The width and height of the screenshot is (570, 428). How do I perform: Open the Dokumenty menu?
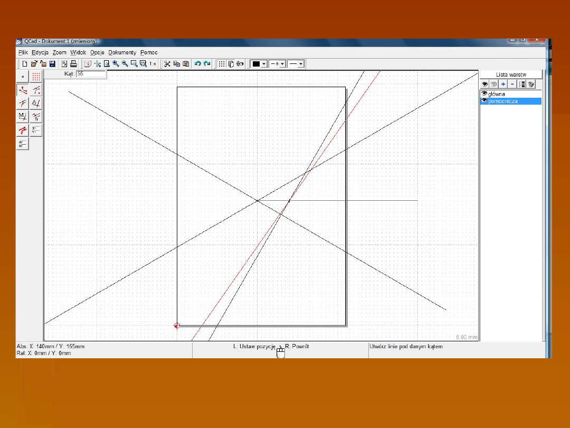click(x=122, y=53)
